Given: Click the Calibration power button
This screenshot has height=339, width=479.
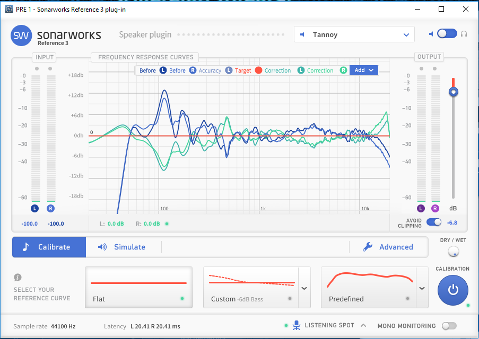Looking at the screenshot, I should pos(452,290).
